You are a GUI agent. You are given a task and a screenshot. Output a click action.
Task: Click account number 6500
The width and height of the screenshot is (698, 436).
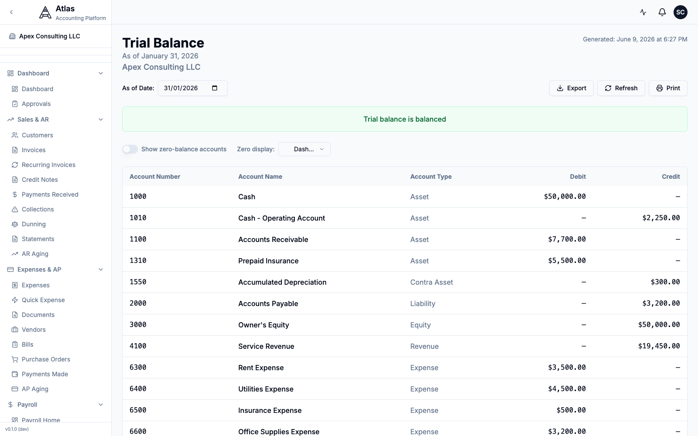[x=138, y=410]
